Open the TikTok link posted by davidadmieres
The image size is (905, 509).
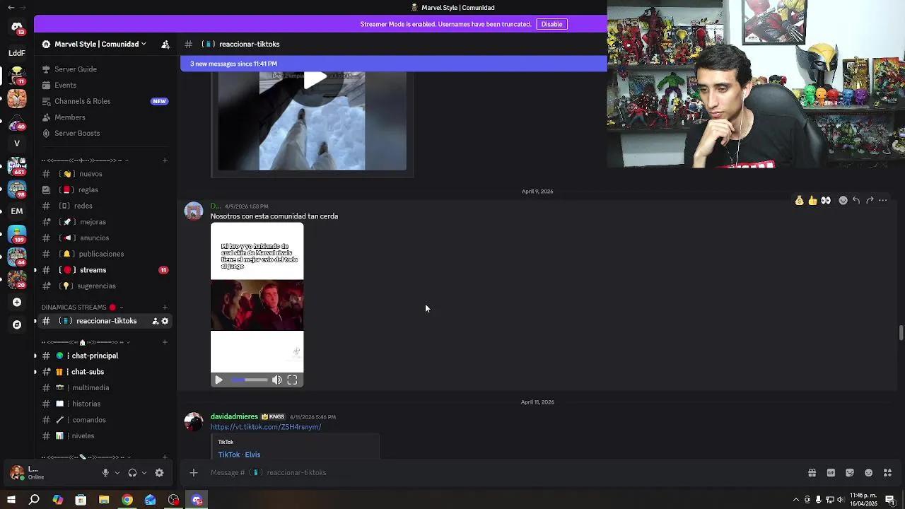[x=266, y=427]
